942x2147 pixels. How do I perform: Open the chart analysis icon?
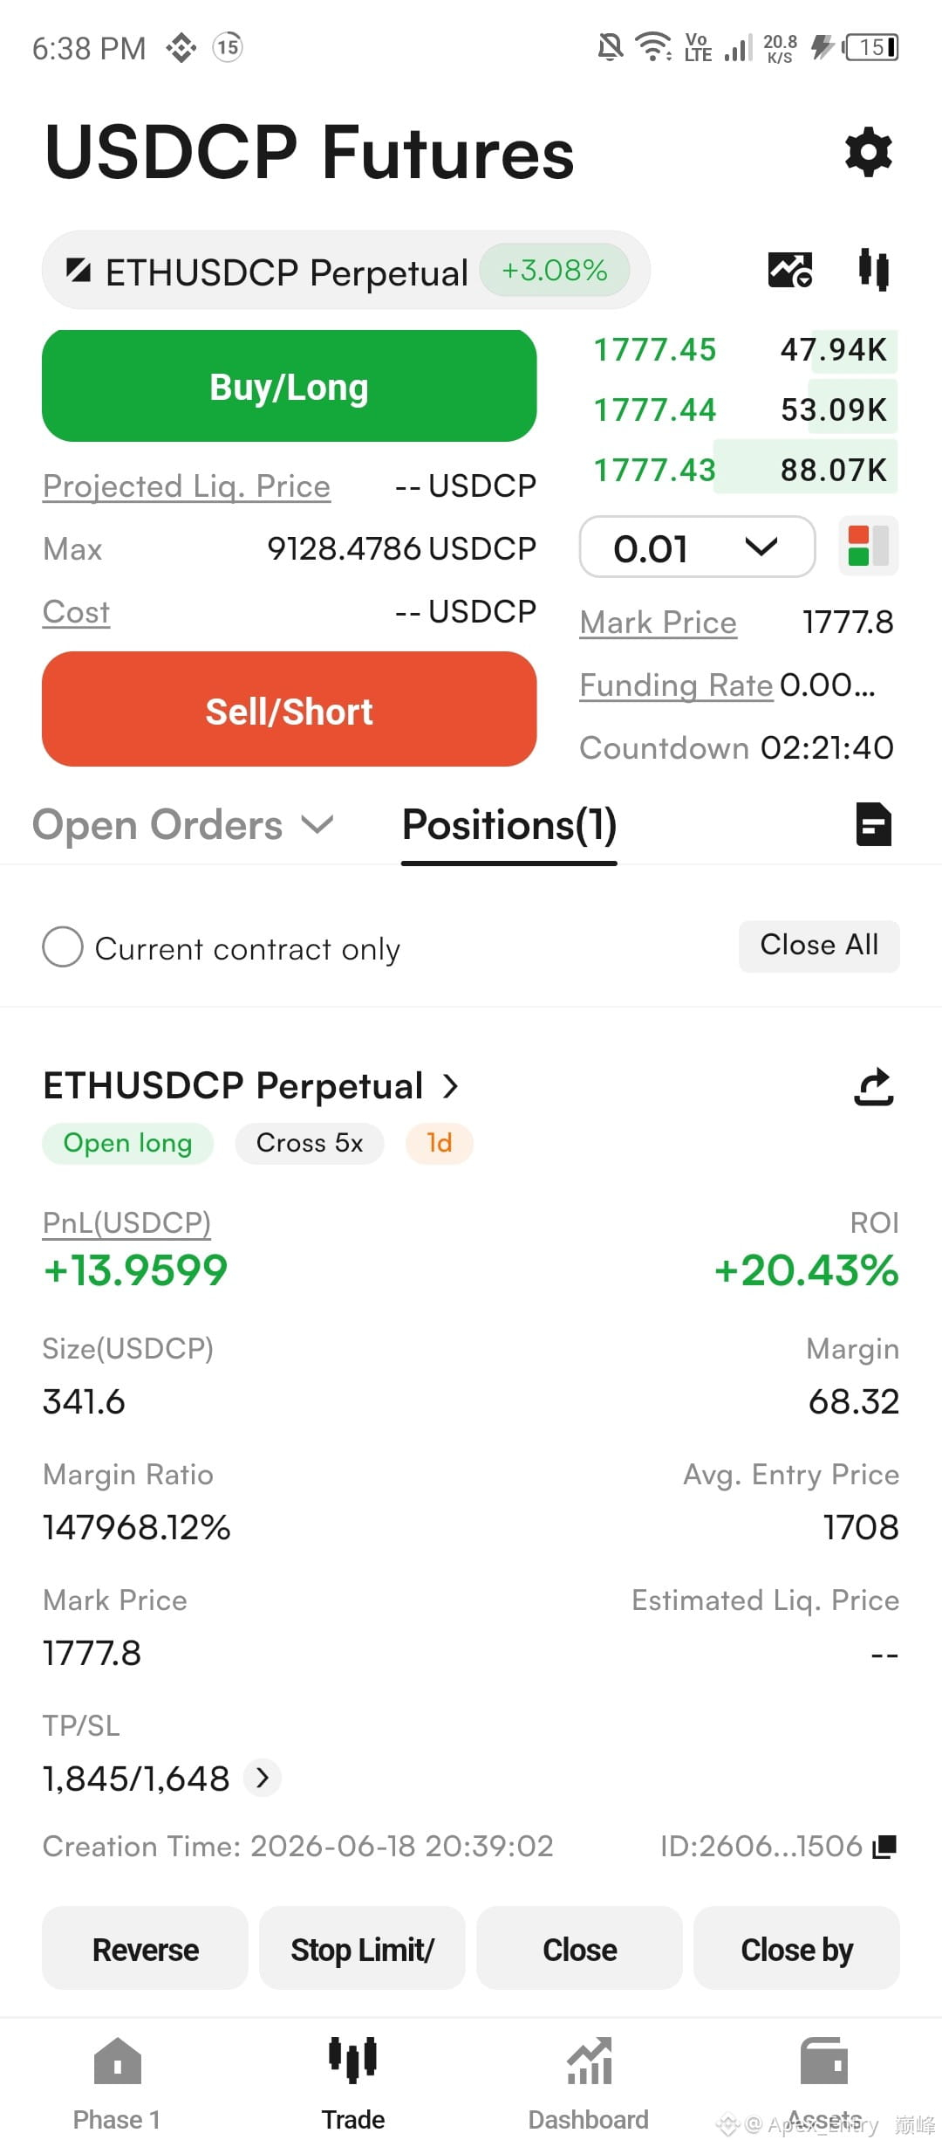coord(790,270)
